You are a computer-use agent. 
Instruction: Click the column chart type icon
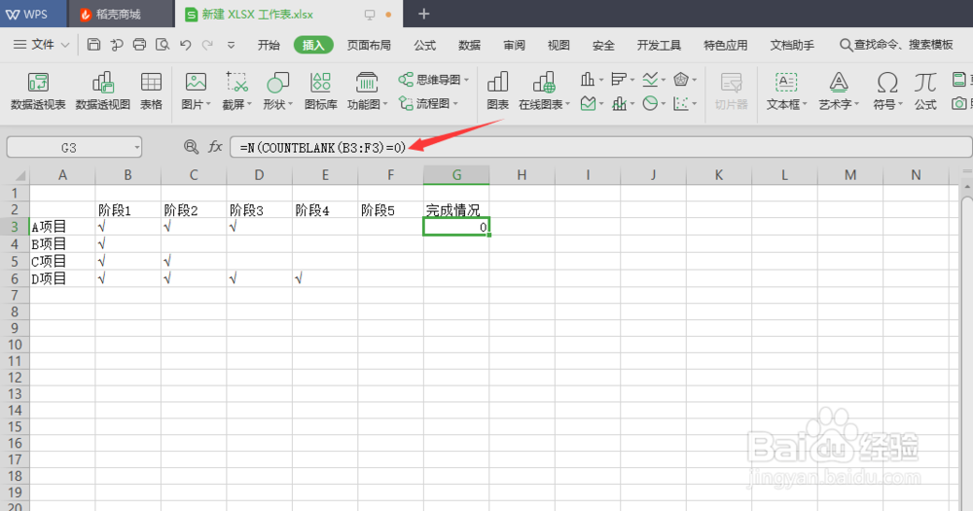point(587,80)
